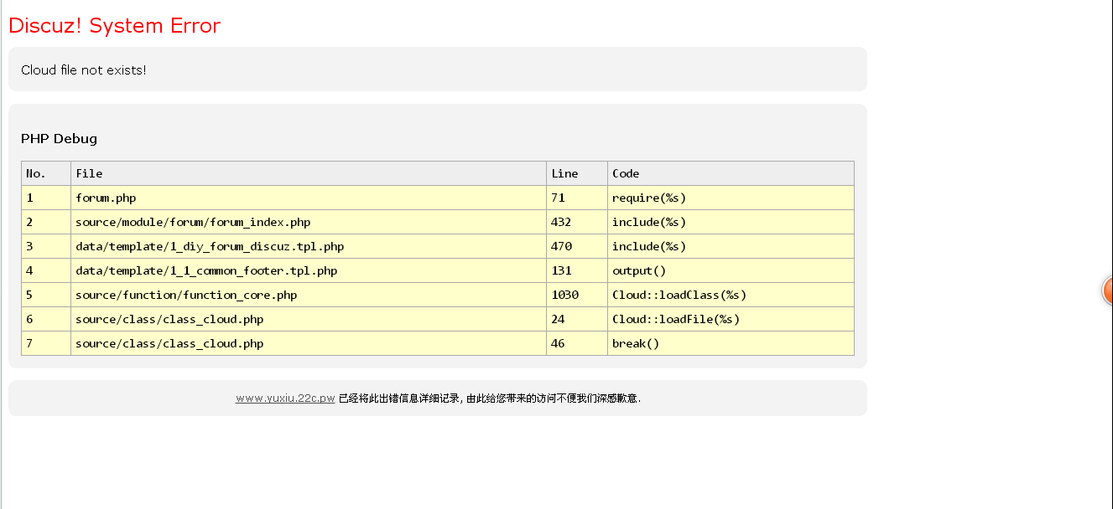Click line number 46
This screenshot has width=1113, height=509.
577,343
